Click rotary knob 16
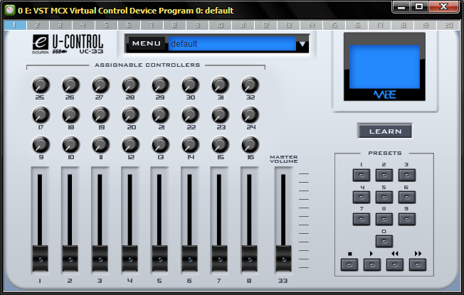The width and height of the screenshot is (464, 295). (251, 144)
